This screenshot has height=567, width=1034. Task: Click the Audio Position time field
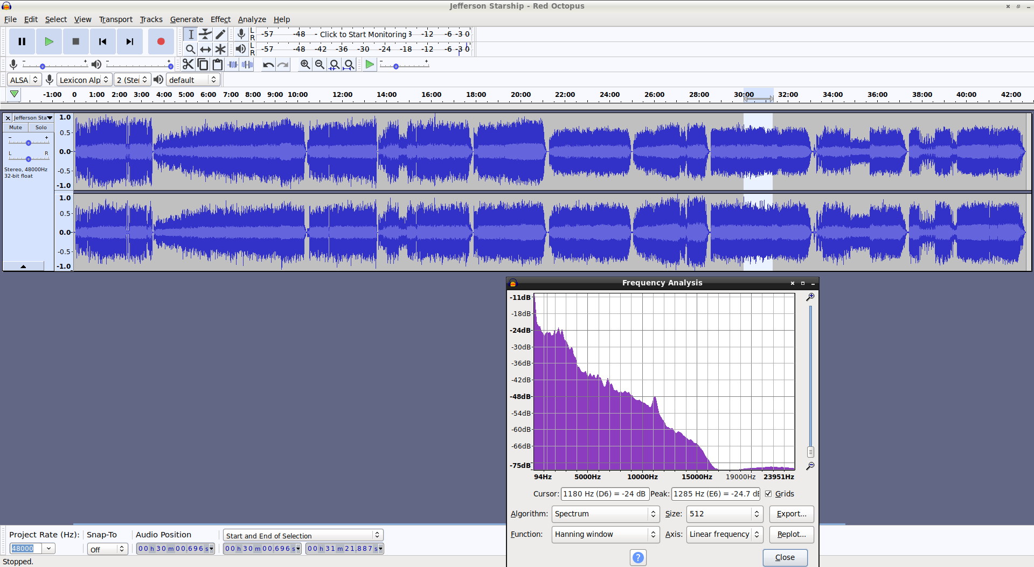coord(175,548)
